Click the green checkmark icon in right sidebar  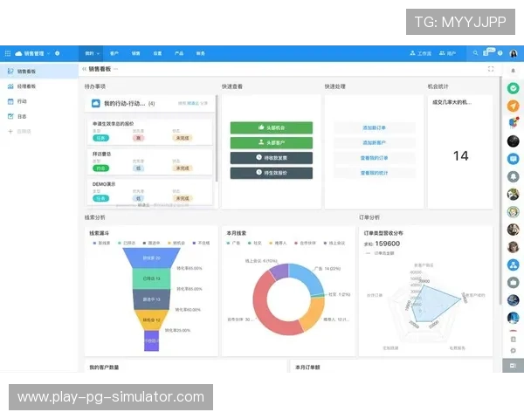[x=514, y=88]
